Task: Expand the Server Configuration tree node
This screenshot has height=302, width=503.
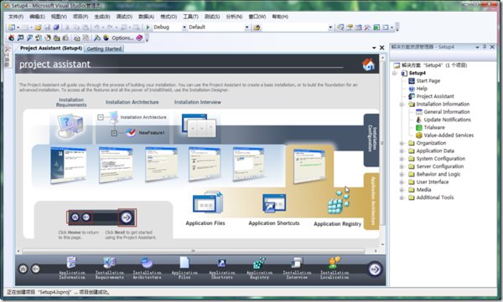Action: 402,166
